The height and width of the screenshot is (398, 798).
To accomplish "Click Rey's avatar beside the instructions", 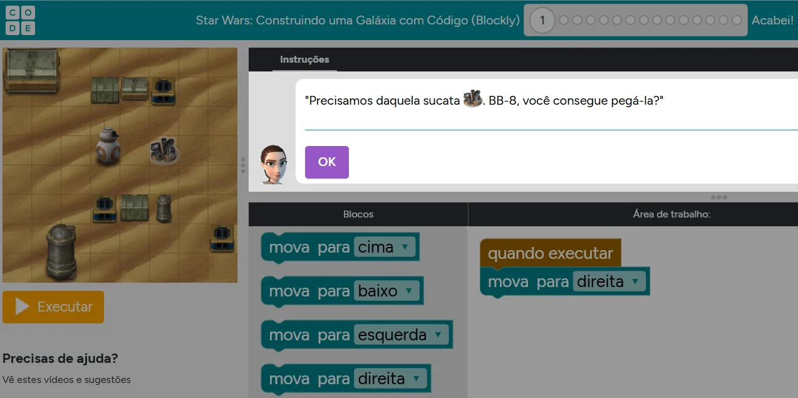I will [x=274, y=164].
